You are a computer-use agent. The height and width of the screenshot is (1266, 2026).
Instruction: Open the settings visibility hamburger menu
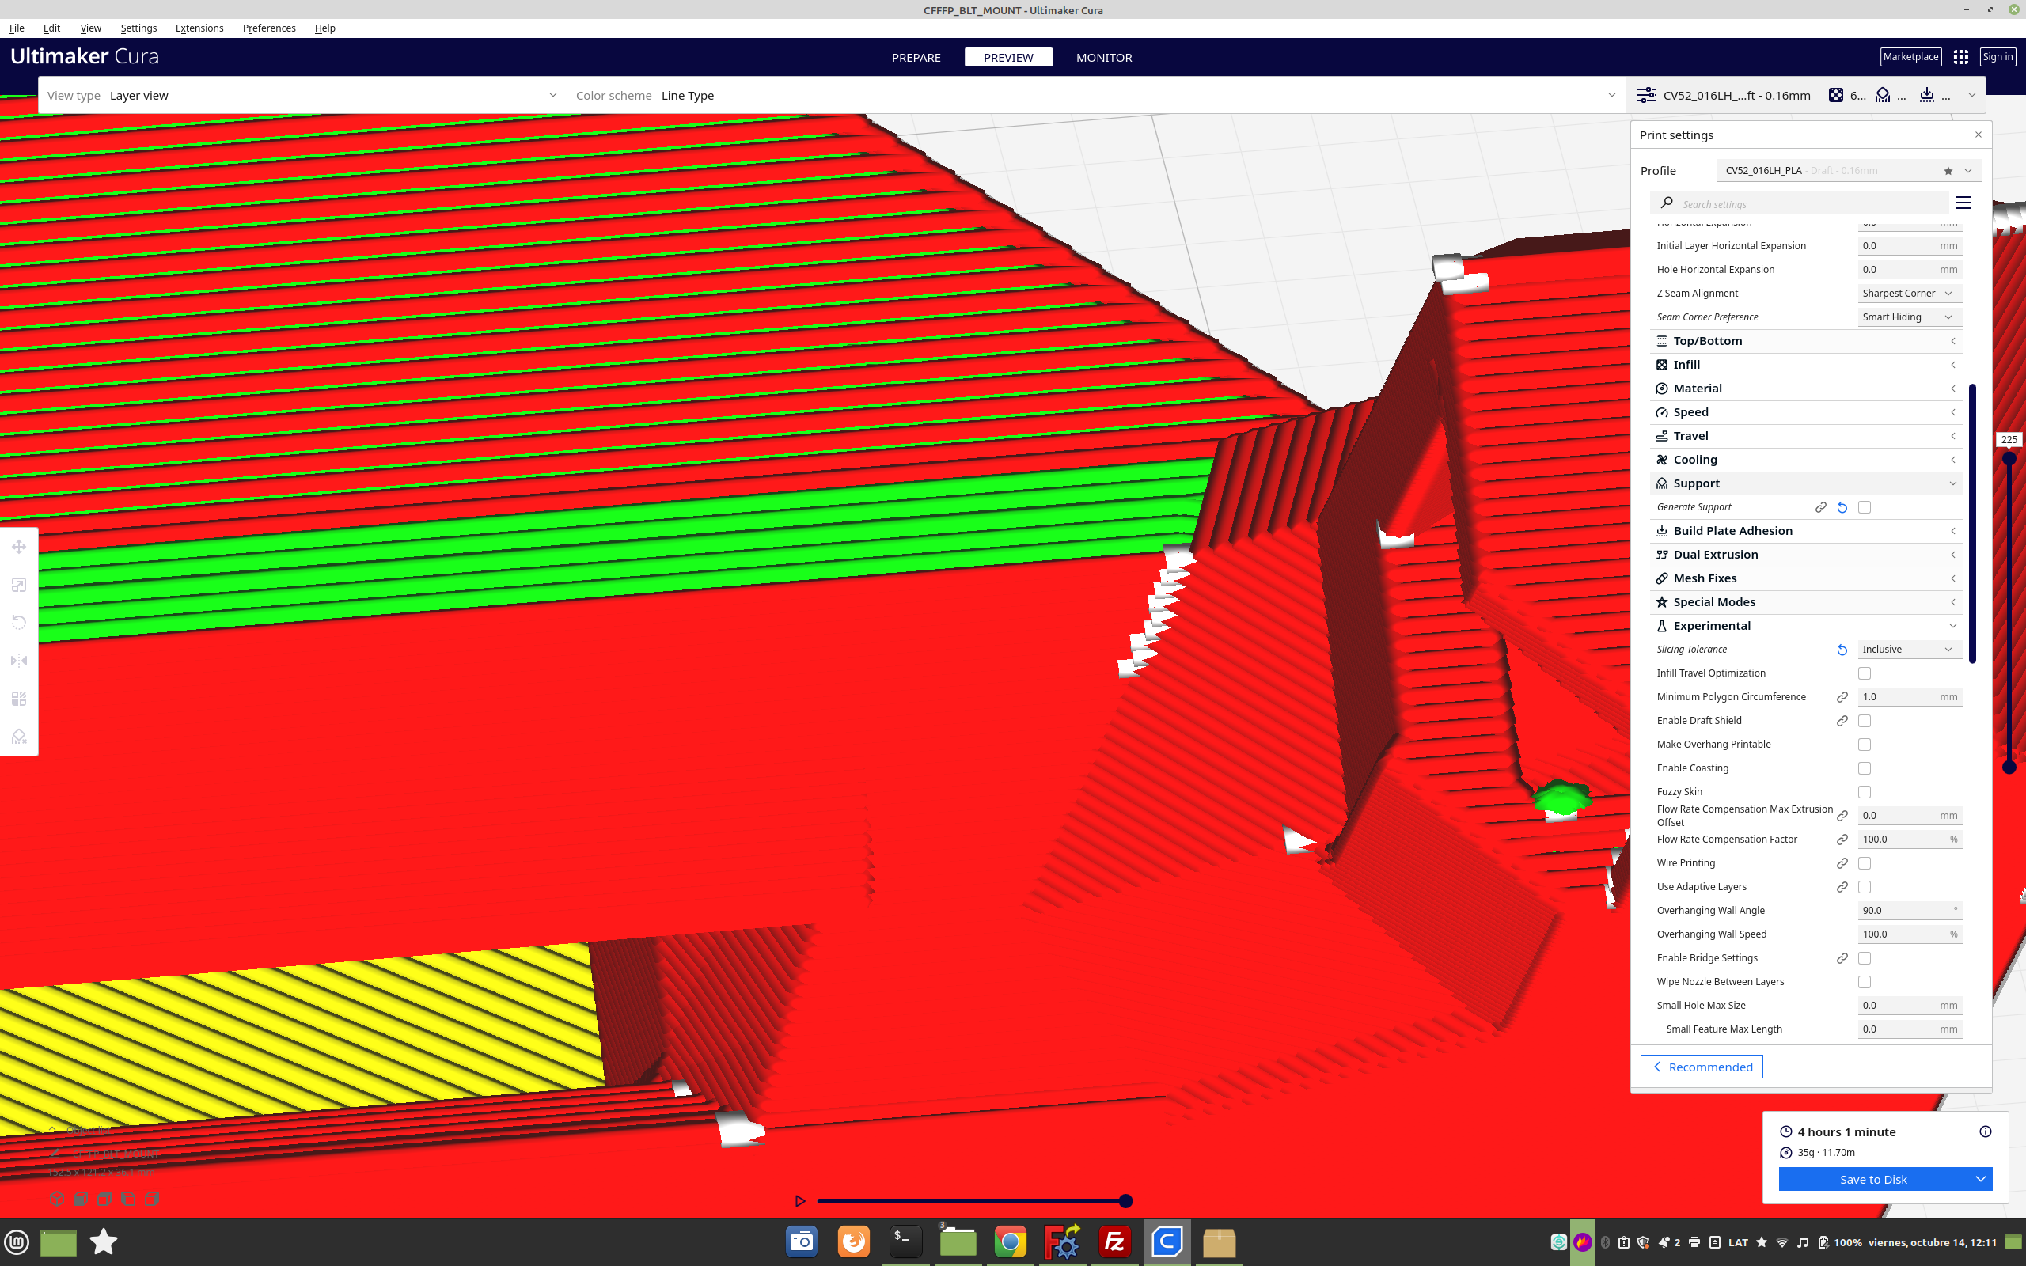point(1963,203)
